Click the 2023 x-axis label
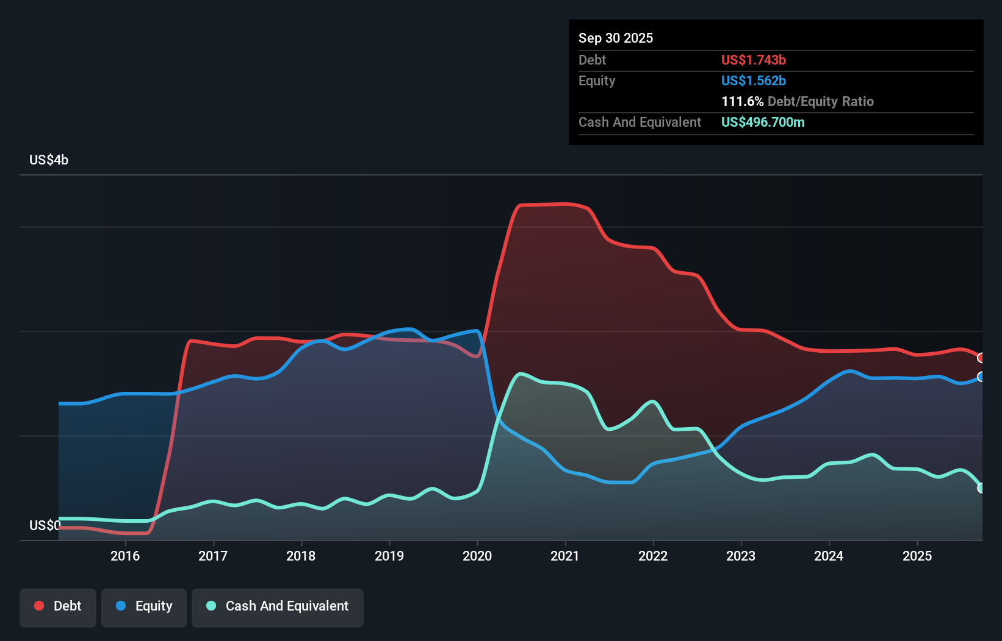Viewport: 1002px width, 641px height. [x=741, y=556]
